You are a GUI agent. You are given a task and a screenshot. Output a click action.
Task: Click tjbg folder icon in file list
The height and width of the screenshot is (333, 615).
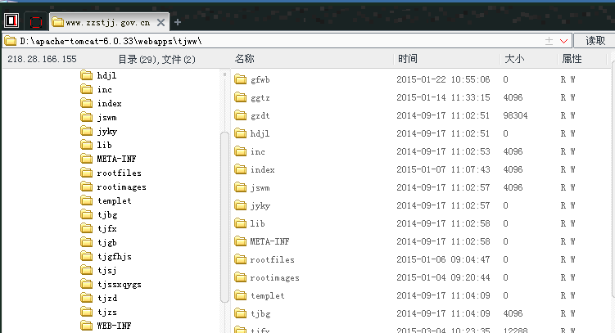point(241,313)
